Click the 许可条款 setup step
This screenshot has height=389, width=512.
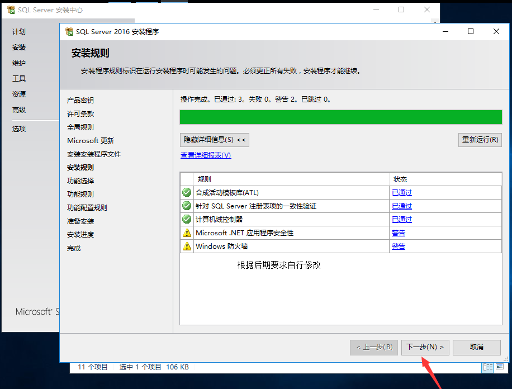pyautogui.click(x=80, y=113)
